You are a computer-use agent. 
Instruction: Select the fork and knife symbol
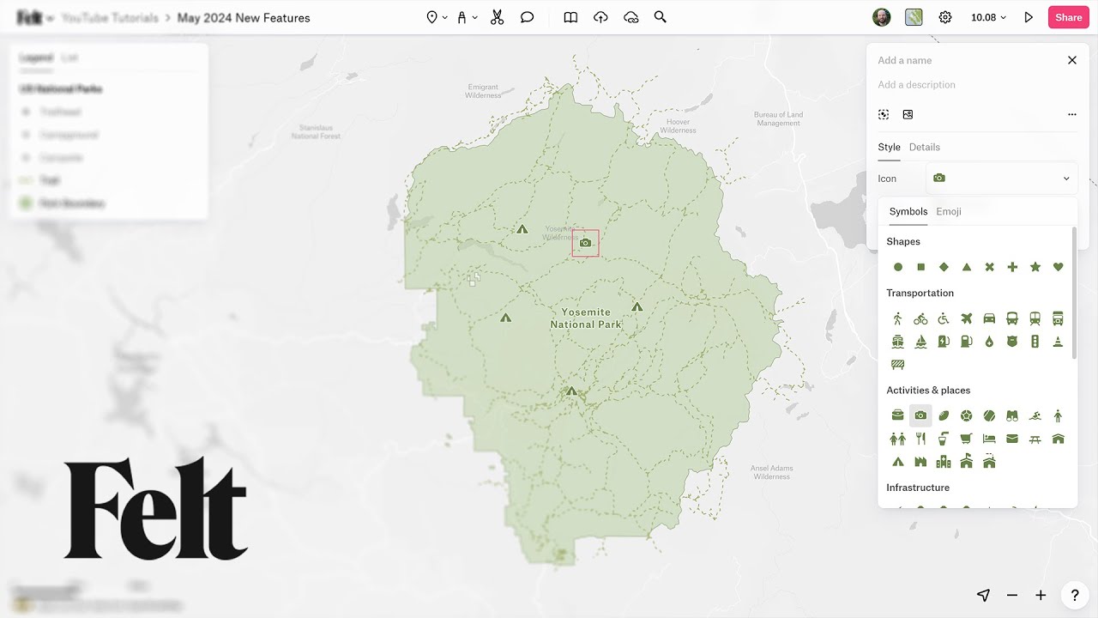920,439
